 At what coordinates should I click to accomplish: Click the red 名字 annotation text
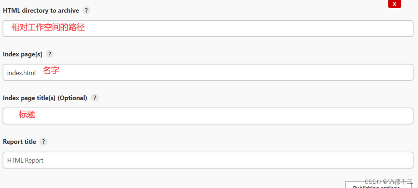tap(51, 71)
